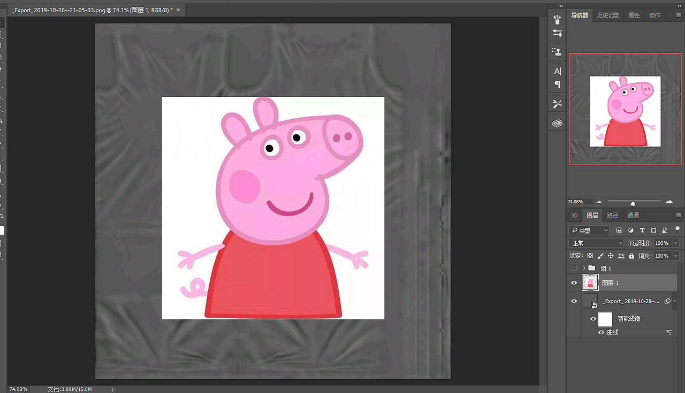This screenshot has width=685, height=393.
Task: Hide 图层 1 layer visibility
Action: [x=574, y=283]
